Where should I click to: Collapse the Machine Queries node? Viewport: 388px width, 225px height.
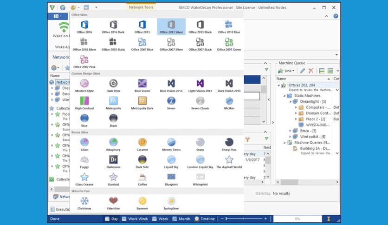click(285, 143)
